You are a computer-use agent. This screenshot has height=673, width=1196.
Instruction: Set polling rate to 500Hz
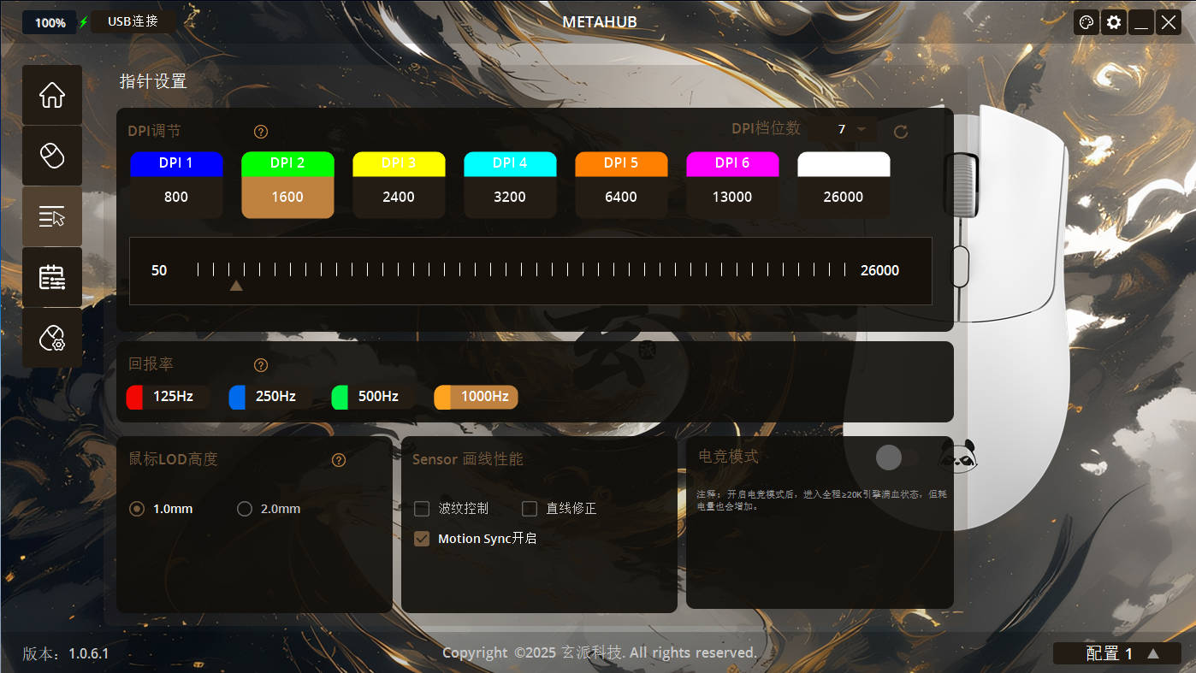pos(373,397)
